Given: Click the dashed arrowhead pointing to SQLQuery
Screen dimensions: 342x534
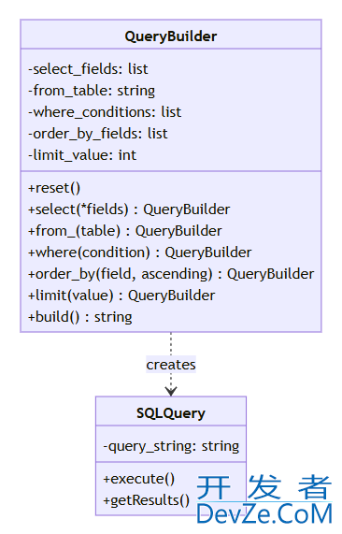Looking at the screenshot, I should (x=171, y=391).
